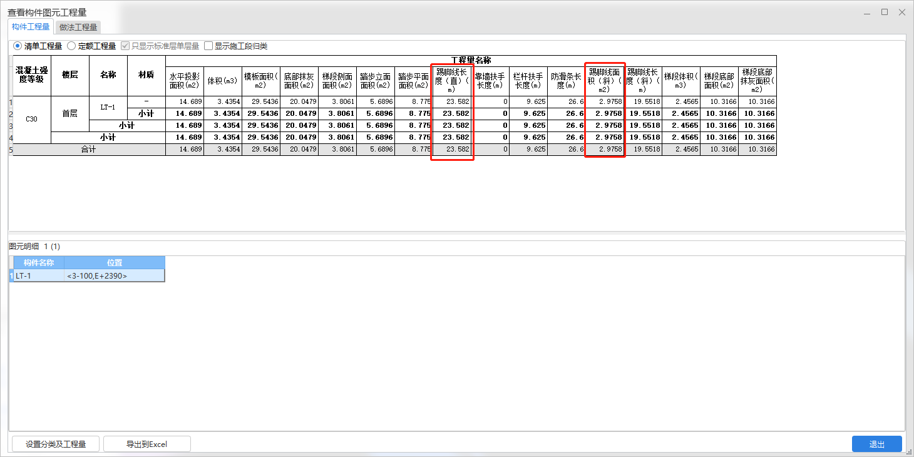The width and height of the screenshot is (914, 457).
Task: Select the 踏步平面面积(m2) column header
Action: pos(414,81)
